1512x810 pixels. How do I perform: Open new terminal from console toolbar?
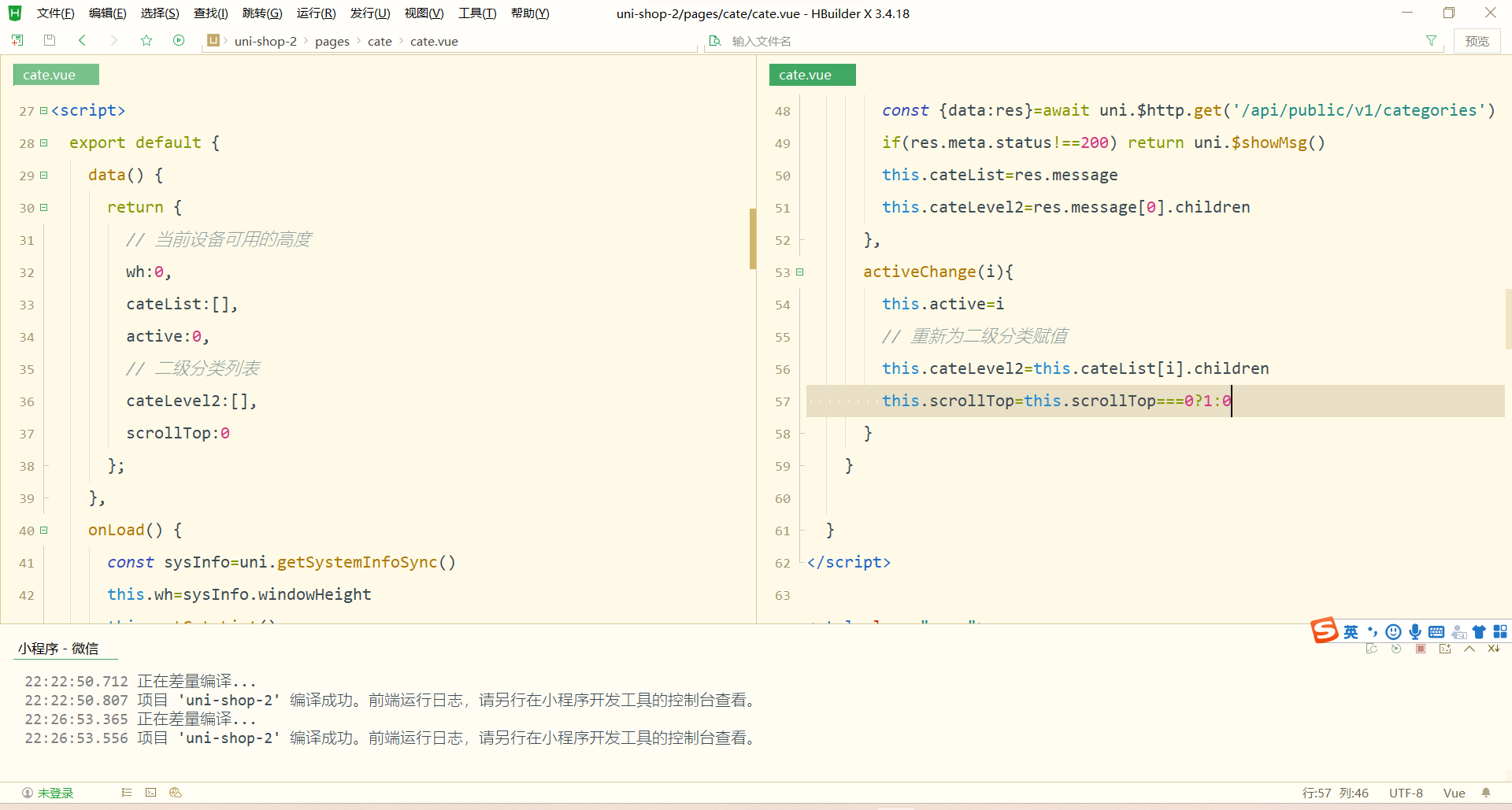tap(1445, 649)
